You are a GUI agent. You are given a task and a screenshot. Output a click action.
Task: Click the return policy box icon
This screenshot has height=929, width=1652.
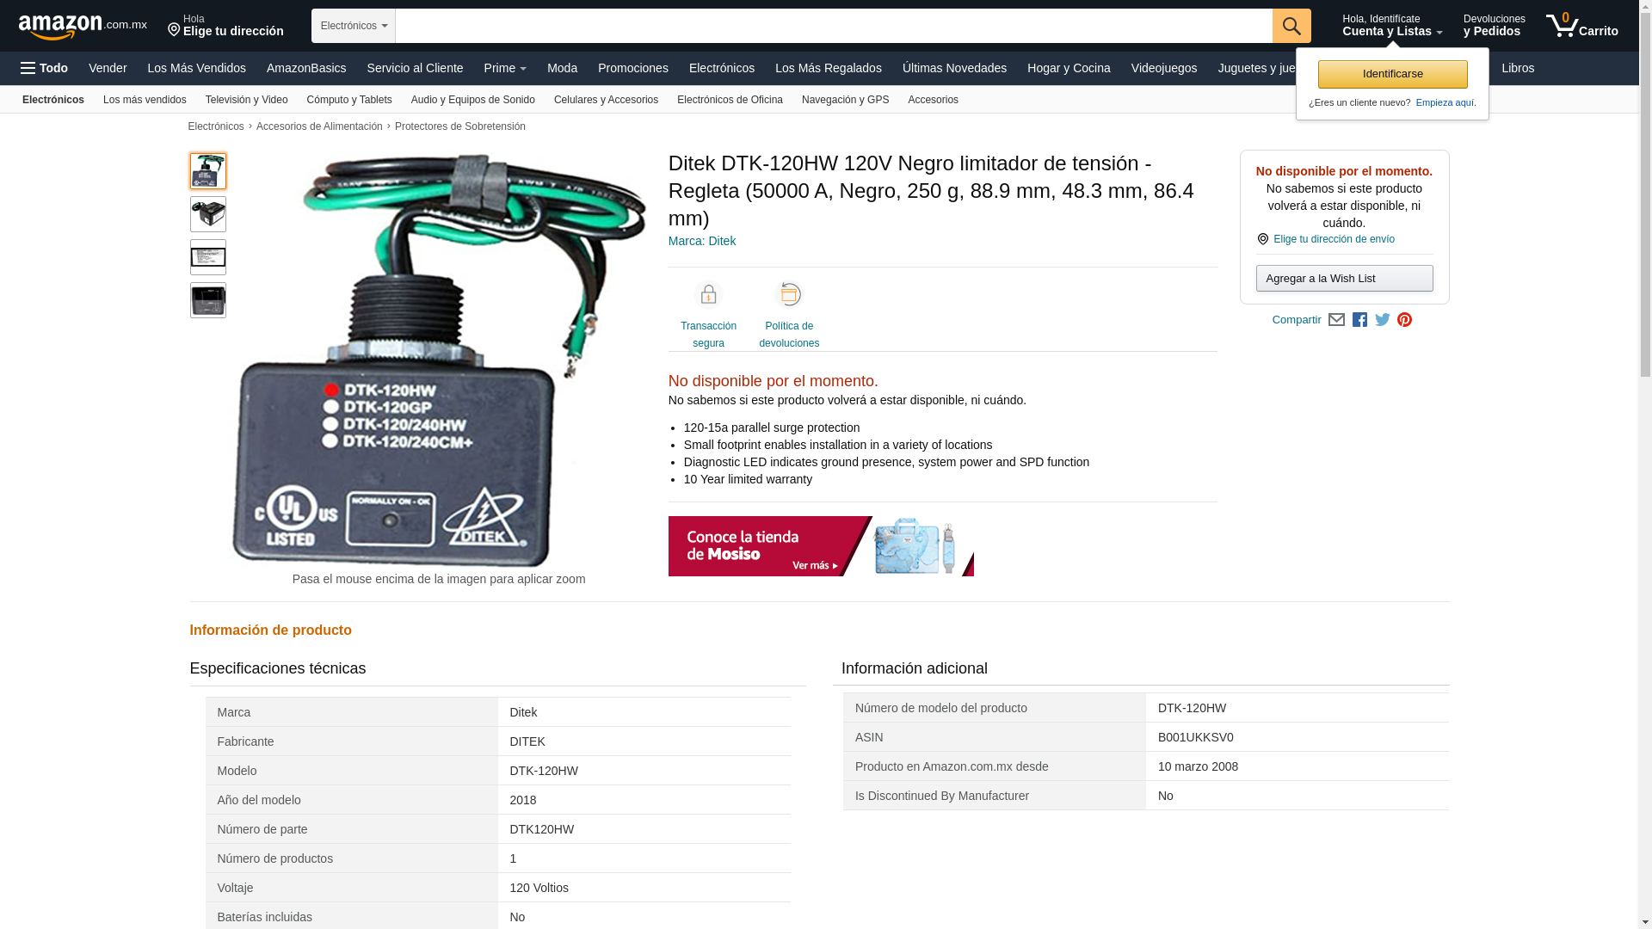pos(788,295)
